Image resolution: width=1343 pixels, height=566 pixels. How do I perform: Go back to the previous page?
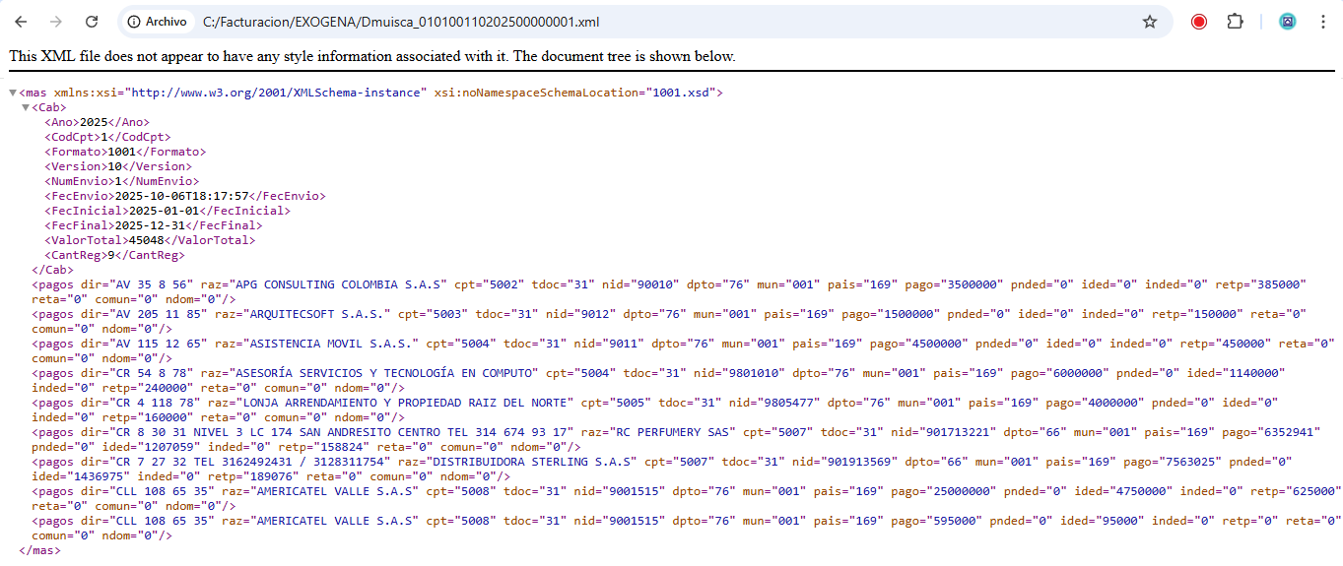[x=21, y=22]
